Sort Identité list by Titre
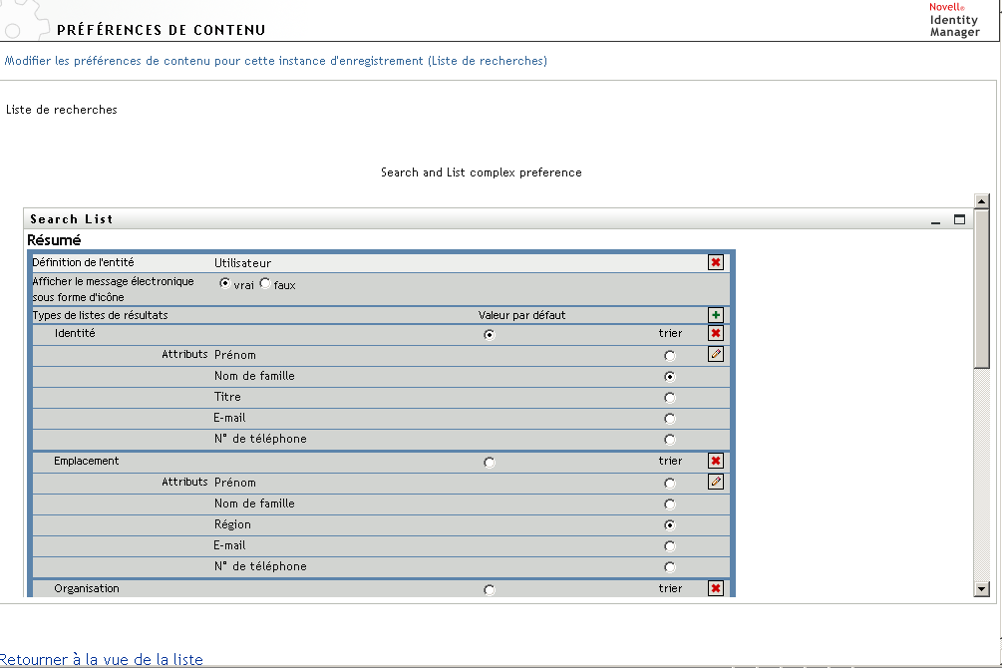 (x=669, y=398)
